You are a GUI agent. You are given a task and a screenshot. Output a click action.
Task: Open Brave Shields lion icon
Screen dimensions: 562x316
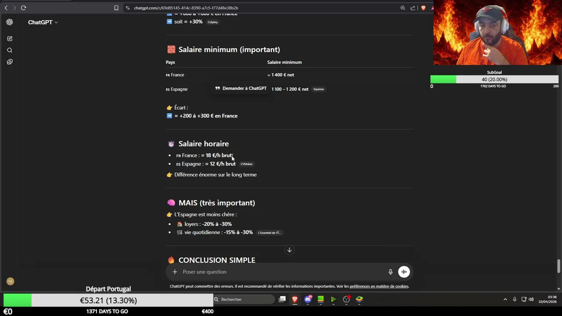coord(423,8)
